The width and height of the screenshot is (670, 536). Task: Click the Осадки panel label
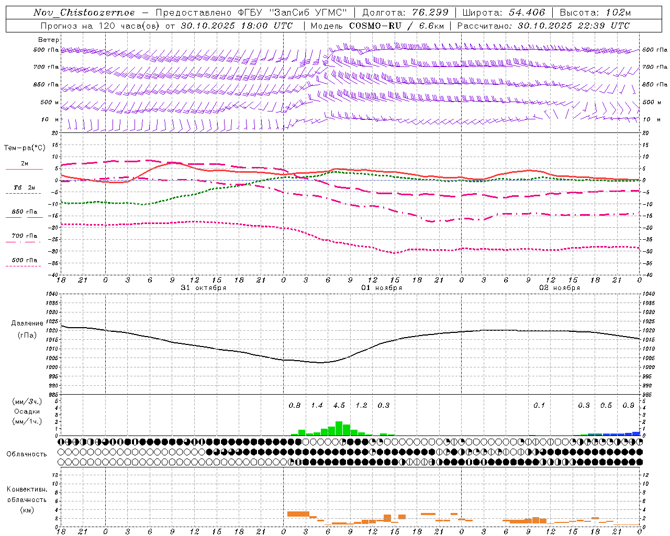click(27, 411)
